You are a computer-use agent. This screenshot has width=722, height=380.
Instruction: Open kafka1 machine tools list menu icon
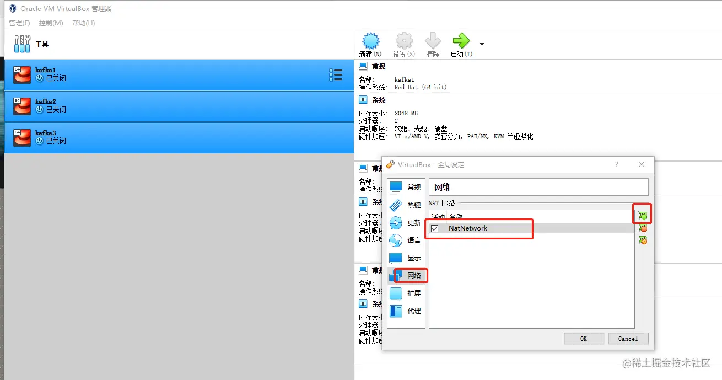pyautogui.click(x=336, y=75)
